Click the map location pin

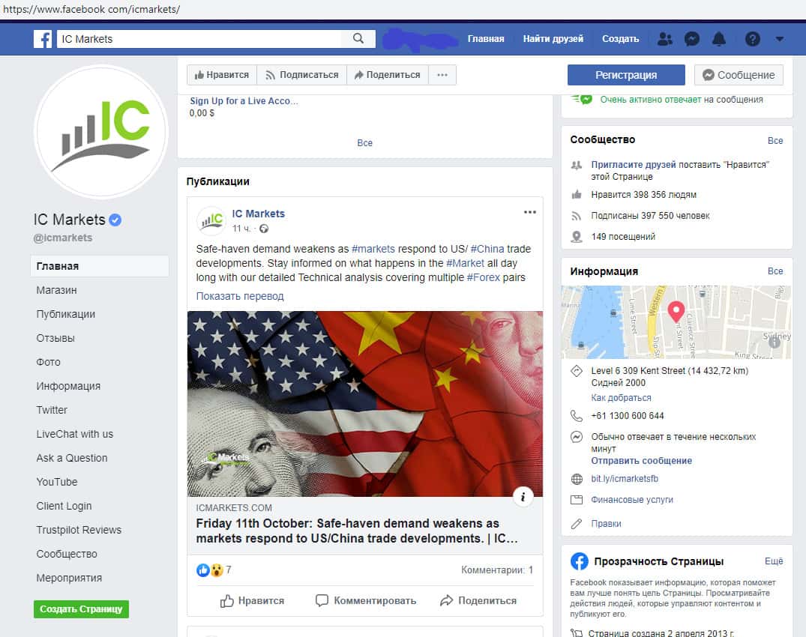[x=676, y=312]
